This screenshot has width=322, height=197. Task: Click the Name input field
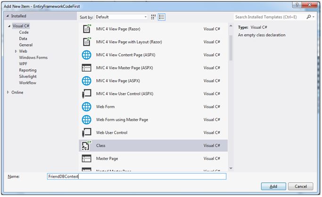[x=137, y=176]
